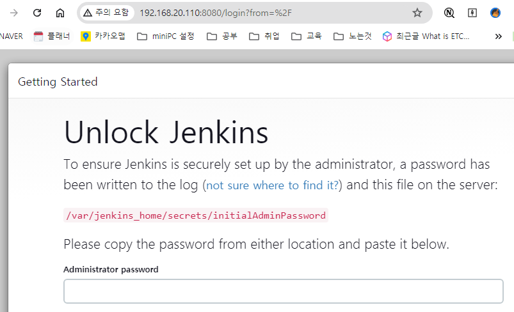Expand the miniPC 설정 bookmark folder
Viewport: 514px width, 312px height.
click(x=165, y=36)
